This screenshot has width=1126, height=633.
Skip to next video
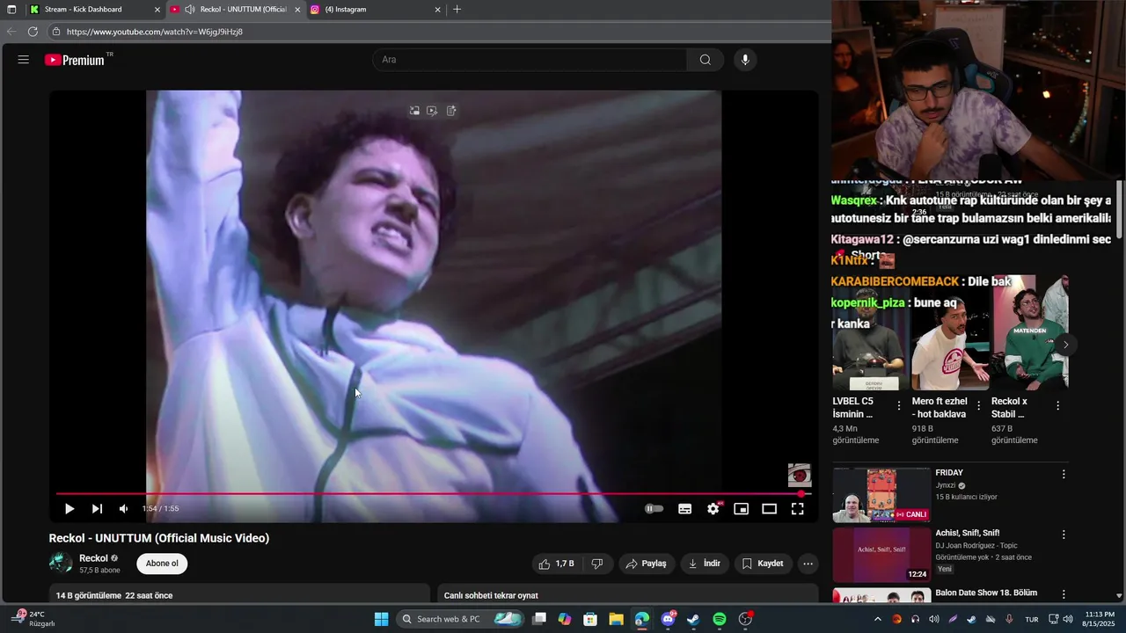coord(97,509)
